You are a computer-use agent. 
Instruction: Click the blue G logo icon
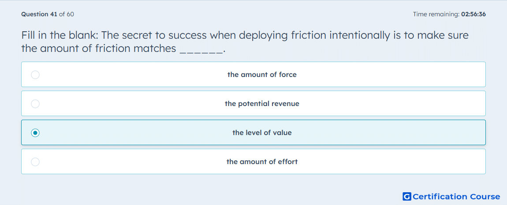click(407, 196)
